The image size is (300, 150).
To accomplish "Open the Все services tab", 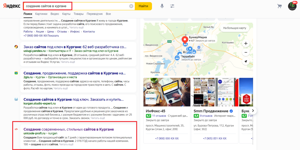I will pyautogui.click(x=108, y=14).
